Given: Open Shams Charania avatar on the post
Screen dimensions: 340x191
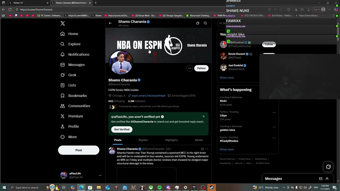Looking at the screenshot, I should [112, 151].
